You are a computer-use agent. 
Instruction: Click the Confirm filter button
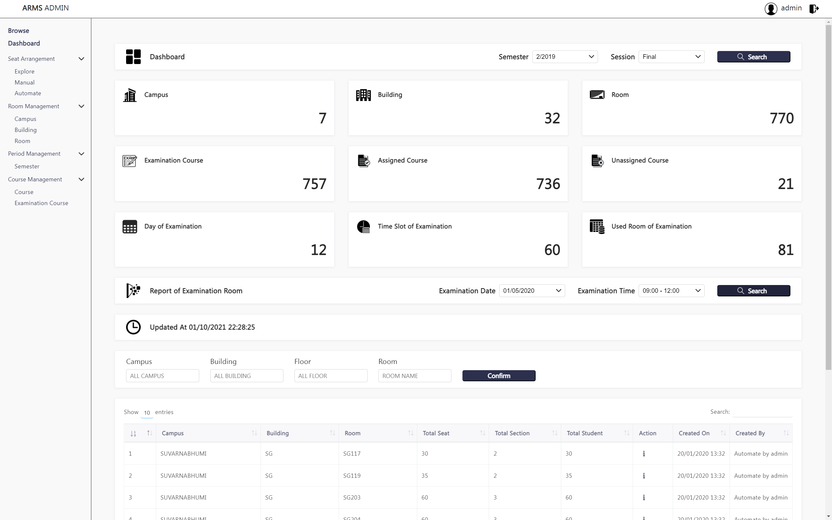[499, 376]
